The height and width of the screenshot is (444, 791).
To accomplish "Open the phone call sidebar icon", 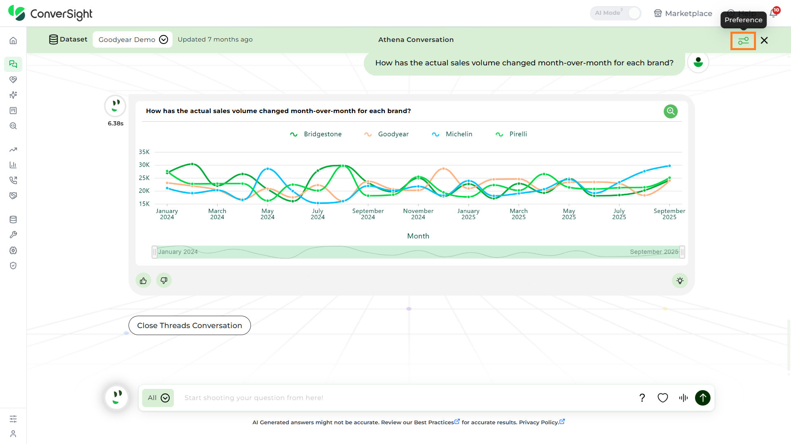I will [13, 180].
